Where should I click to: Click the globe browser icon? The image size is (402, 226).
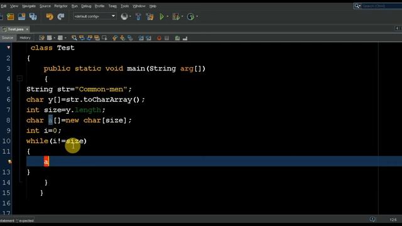click(124, 16)
